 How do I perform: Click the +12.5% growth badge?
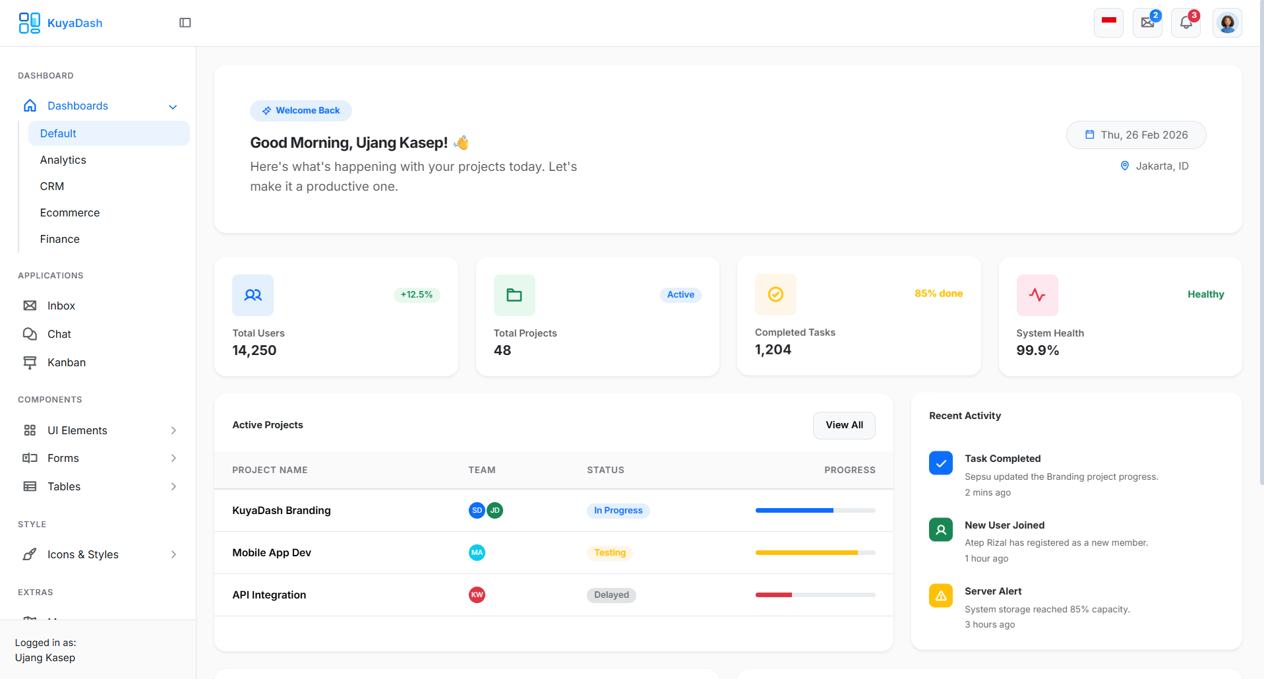click(x=417, y=294)
